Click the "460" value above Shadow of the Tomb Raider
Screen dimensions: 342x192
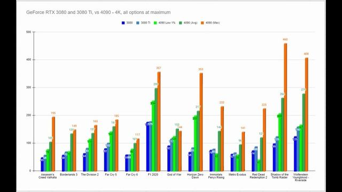point(285,39)
